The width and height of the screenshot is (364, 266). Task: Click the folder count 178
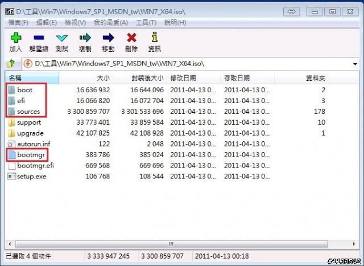320,112
